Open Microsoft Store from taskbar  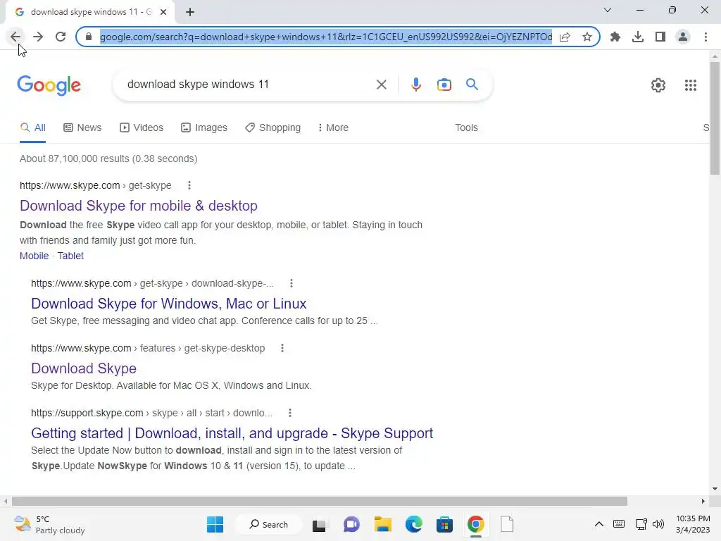444,524
